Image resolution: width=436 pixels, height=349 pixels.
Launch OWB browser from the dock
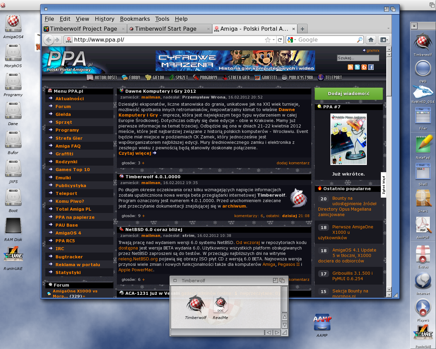point(423,69)
